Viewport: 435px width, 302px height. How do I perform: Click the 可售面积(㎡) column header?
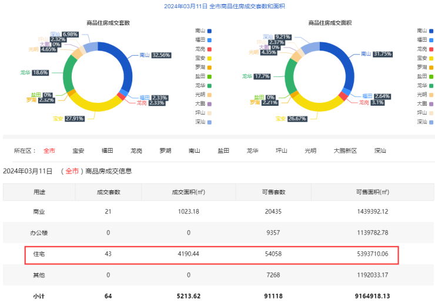[372, 192]
